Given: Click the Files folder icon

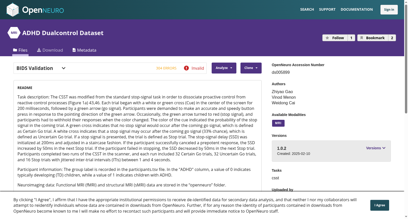Looking at the screenshot, I should point(15,50).
